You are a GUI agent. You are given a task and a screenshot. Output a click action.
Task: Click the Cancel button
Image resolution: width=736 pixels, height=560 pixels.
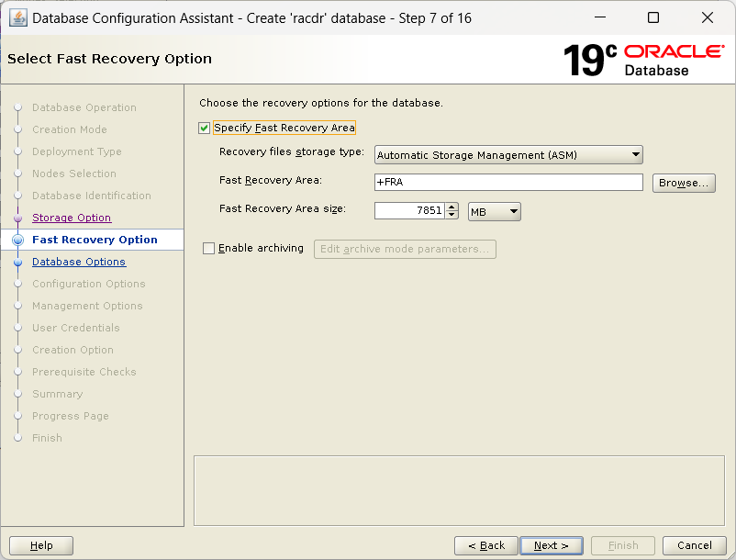(694, 545)
